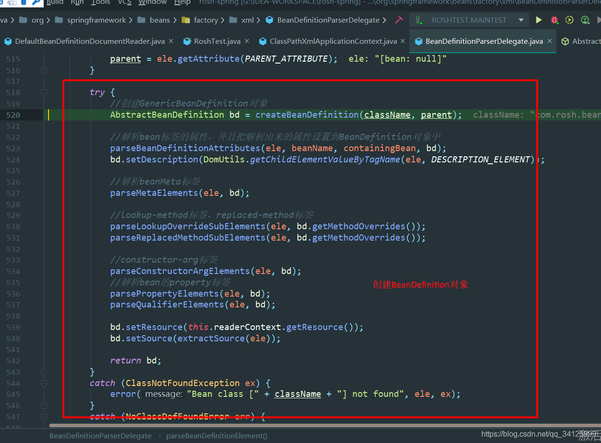Collapse the catch block at line 544
The height and width of the screenshot is (443, 601).
(44, 383)
